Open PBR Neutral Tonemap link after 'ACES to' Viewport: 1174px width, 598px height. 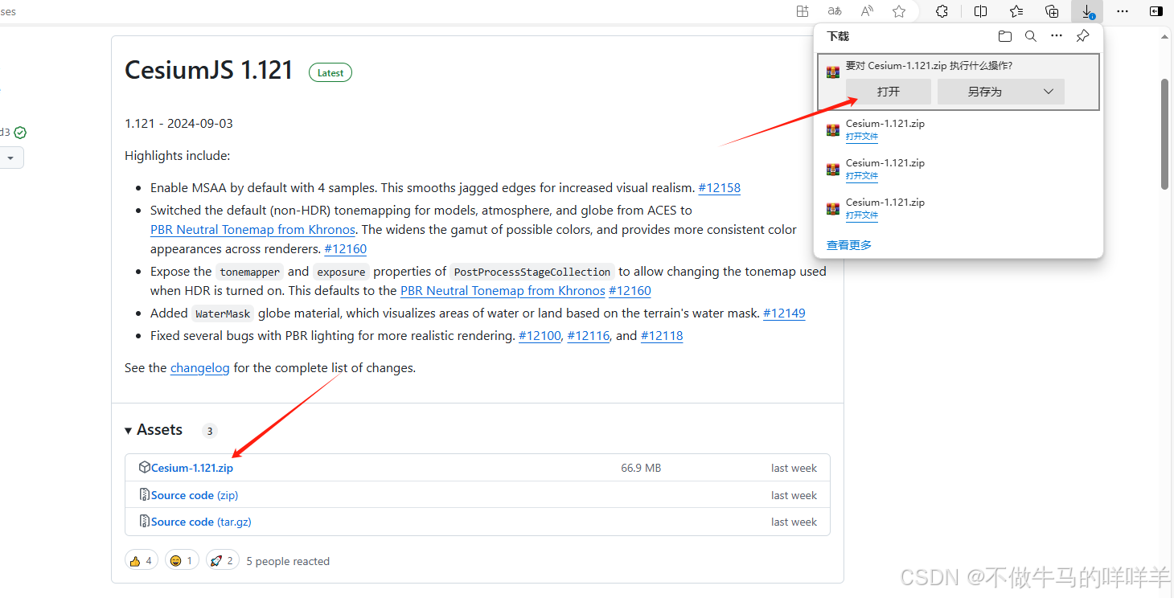point(252,230)
